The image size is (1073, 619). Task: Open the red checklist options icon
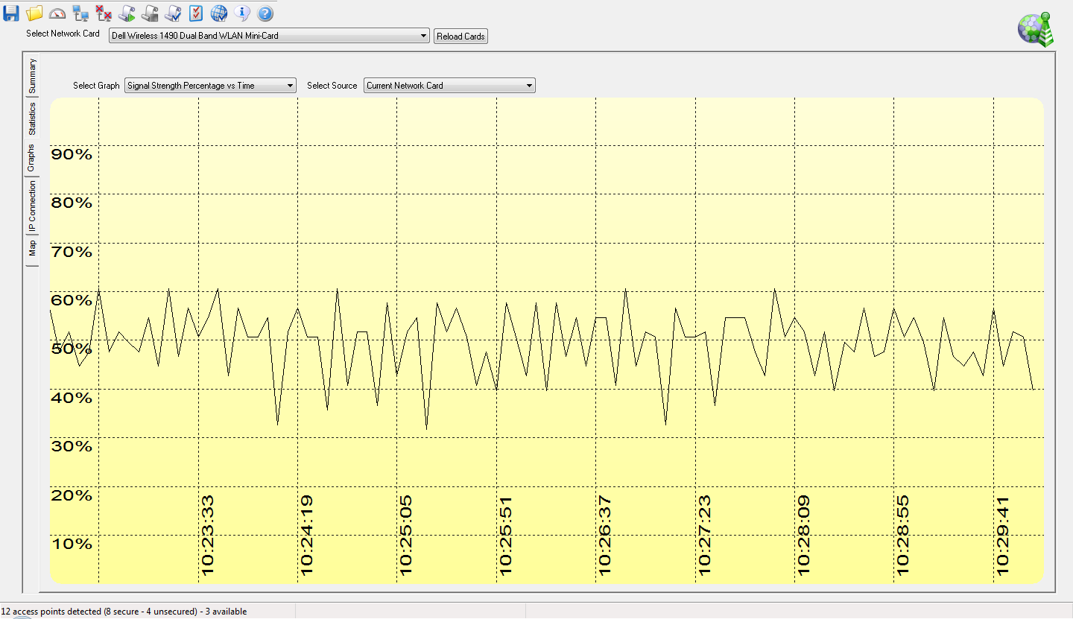pos(195,13)
